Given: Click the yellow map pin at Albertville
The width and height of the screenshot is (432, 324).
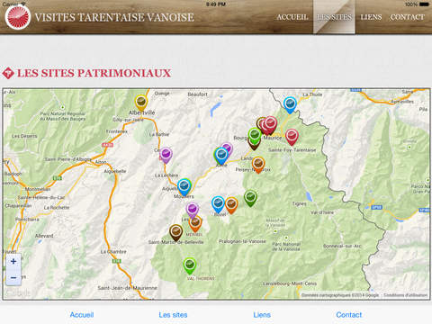Looking at the screenshot, I should [140, 103].
